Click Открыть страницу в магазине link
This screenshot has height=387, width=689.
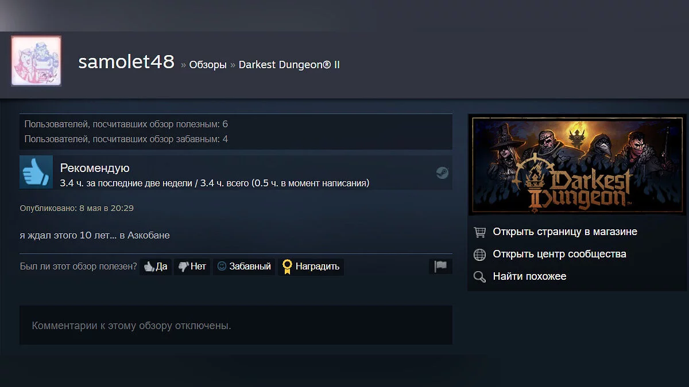click(x=565, y=232)
